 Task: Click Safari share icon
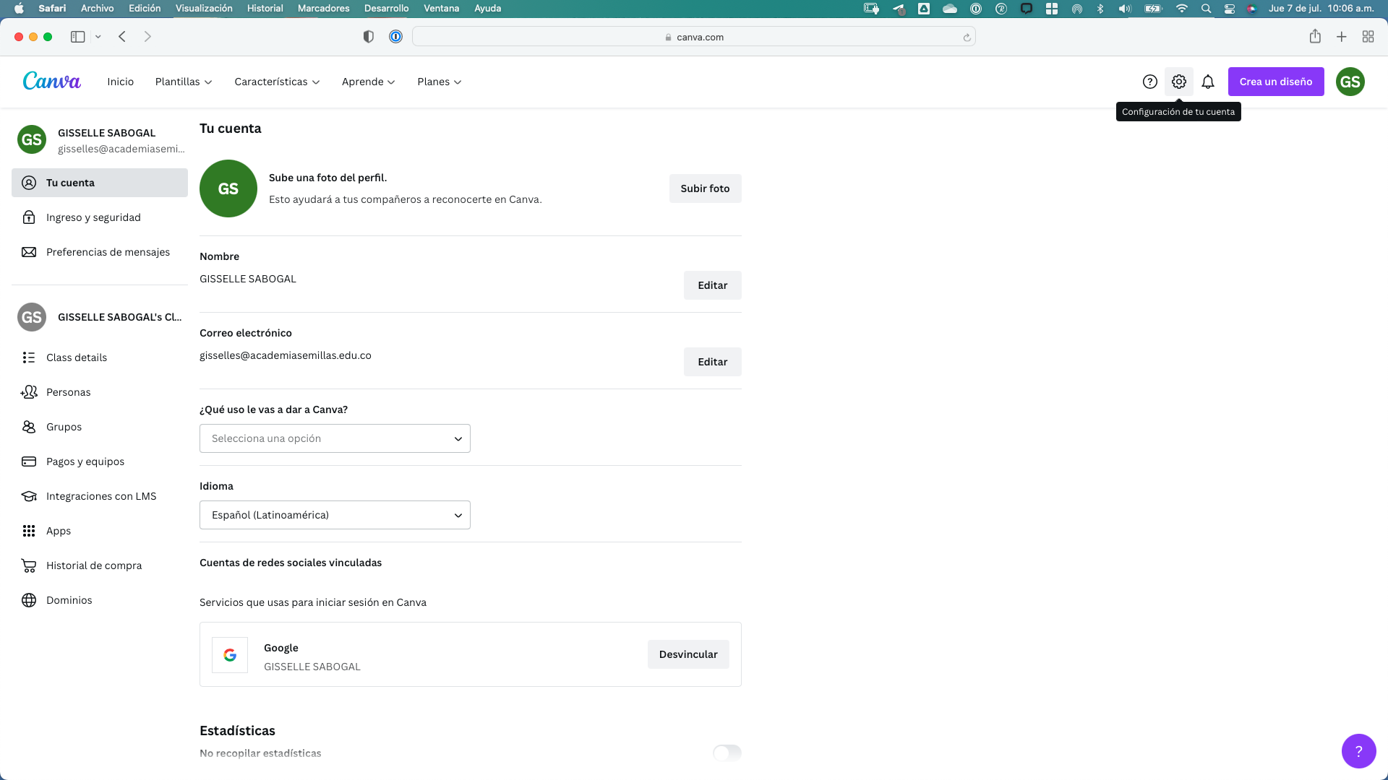tap(1315, 36)
